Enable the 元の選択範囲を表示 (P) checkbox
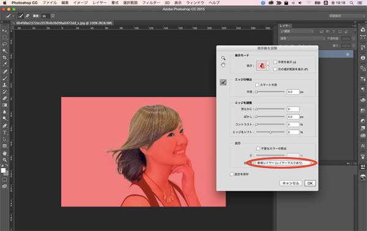Image resolution: width=367 pixels, height=231 pixels. (275, 69)
